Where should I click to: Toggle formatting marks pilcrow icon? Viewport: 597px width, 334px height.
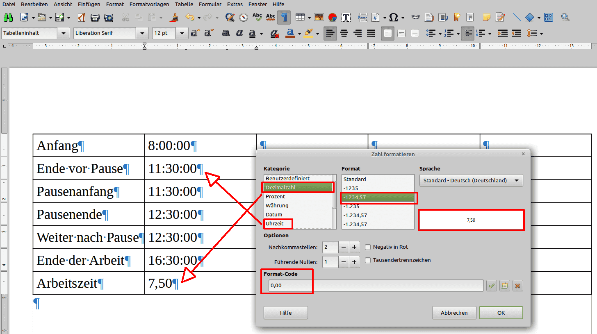click(284, 17)
